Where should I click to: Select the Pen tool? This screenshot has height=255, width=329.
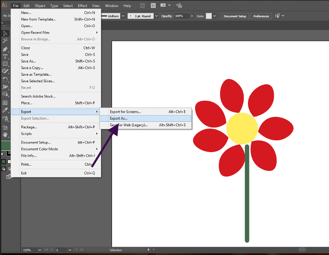pyautogui.click(x=5, y=49)
